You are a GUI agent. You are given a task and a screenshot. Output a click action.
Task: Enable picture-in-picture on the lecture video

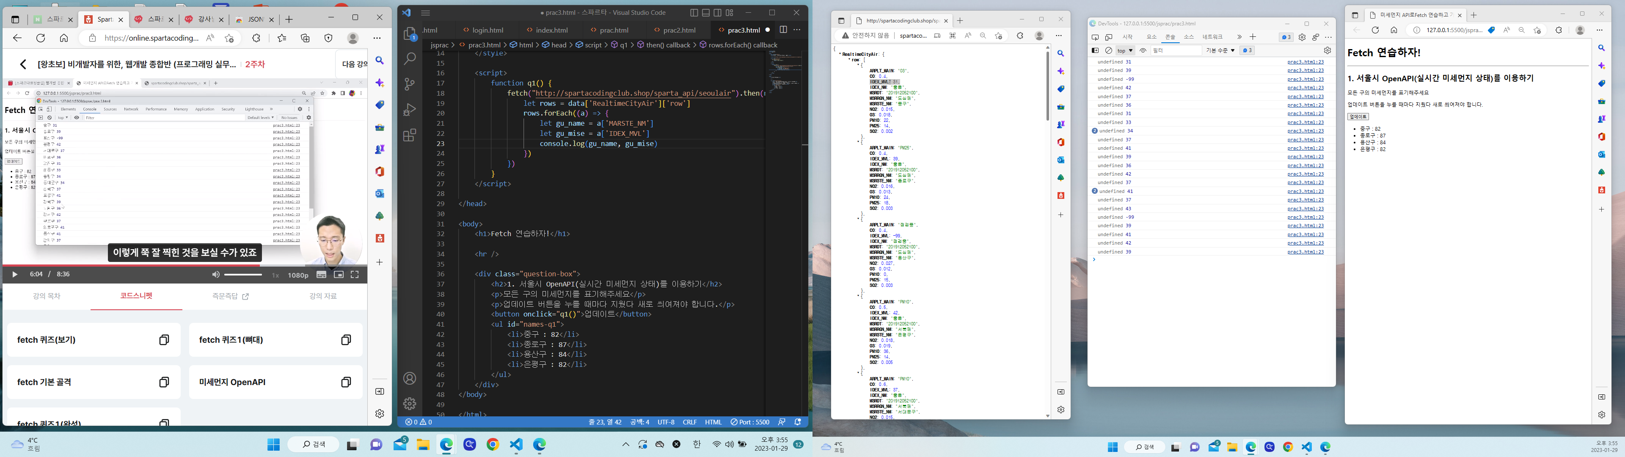339,275
